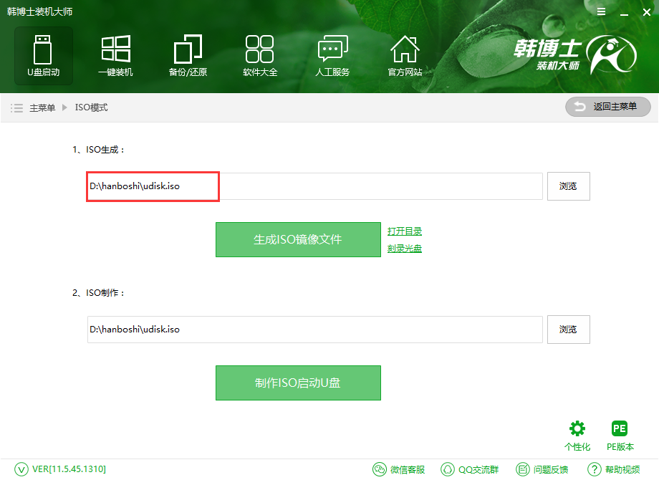
Task: Open 人工服务 customer support
Action: coord(332,55)
